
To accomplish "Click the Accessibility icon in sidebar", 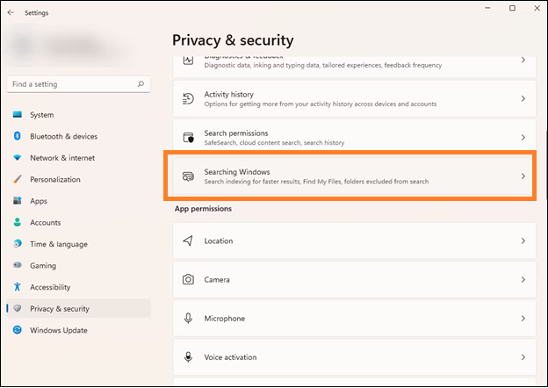I will point(18,287).
